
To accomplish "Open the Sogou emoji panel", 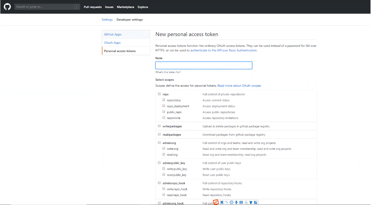I will pyautogui.click(x=231, y=203).
